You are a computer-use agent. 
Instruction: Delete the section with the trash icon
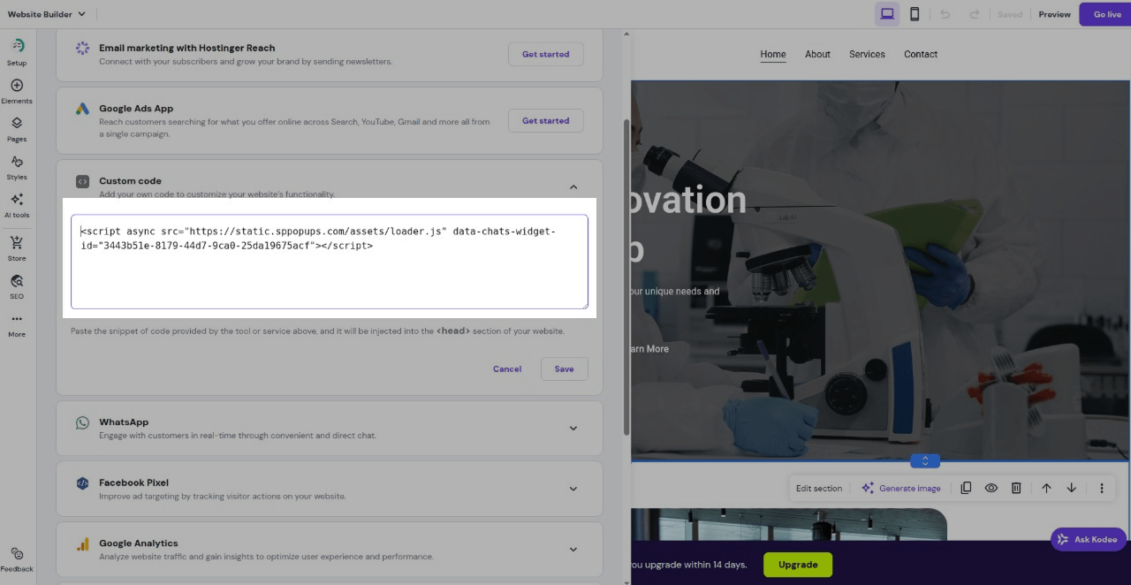(x=1016, y=488)
